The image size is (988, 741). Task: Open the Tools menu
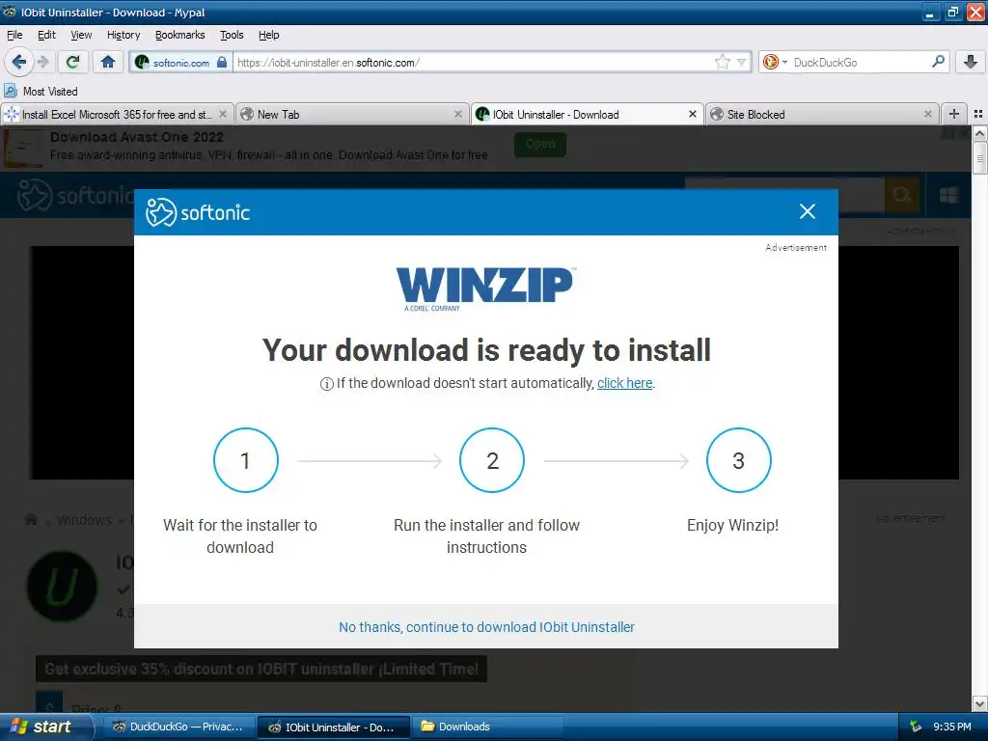click(x=232, y=35)
